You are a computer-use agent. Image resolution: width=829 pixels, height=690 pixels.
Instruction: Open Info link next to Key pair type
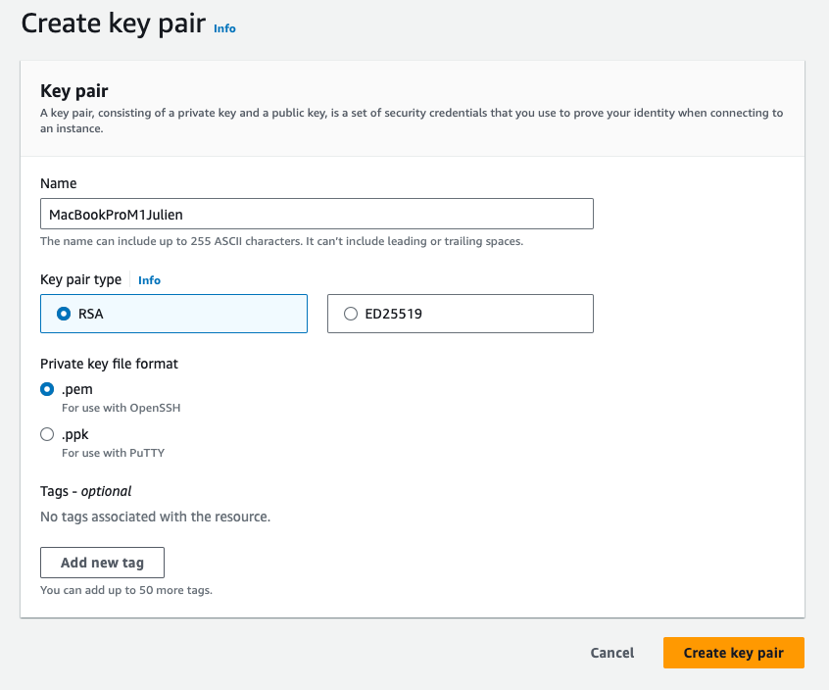coord(149,280)
